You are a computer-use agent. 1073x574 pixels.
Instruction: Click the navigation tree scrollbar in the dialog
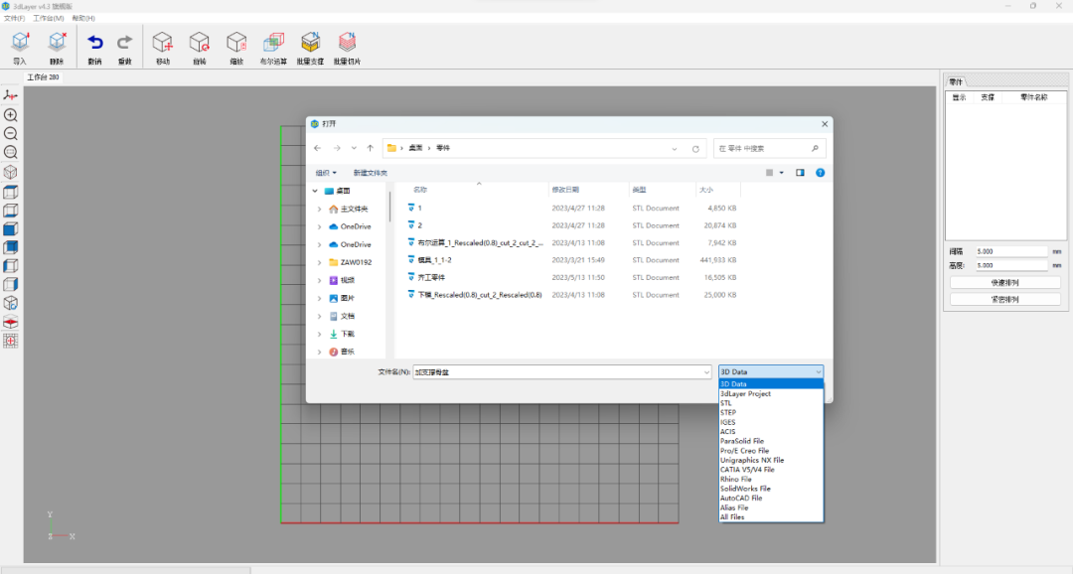[390, 206]
